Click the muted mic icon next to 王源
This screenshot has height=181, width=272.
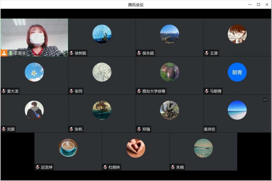click(207, 53)
